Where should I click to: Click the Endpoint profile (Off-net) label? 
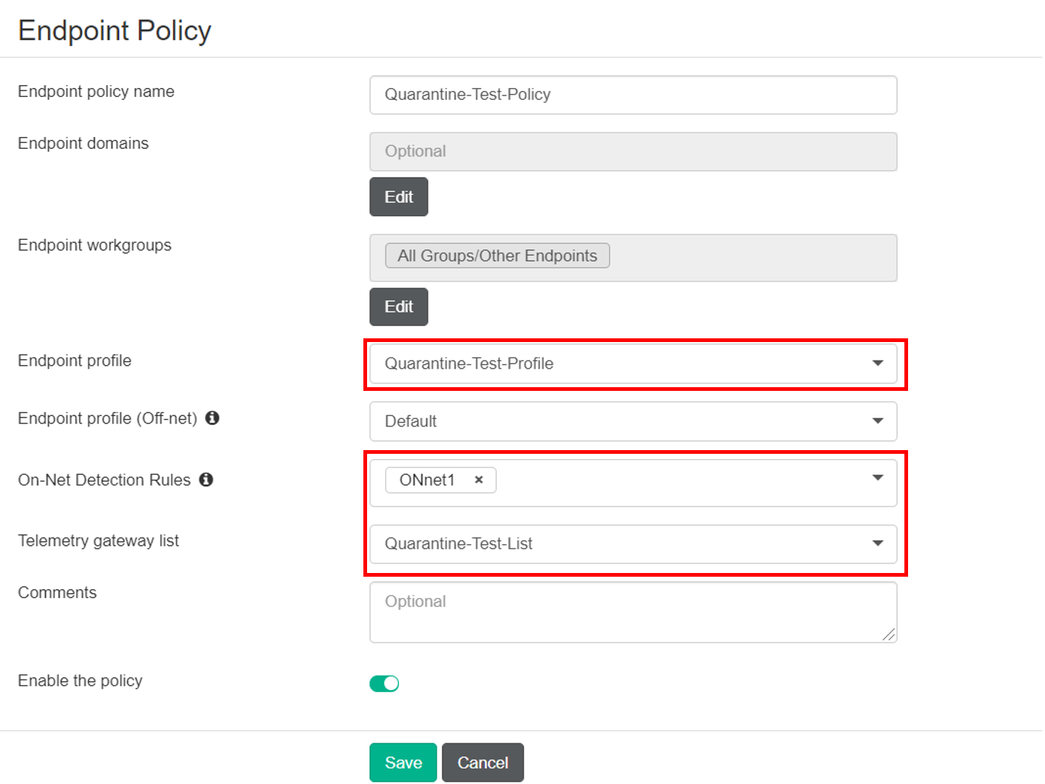[x=107, y=418]
